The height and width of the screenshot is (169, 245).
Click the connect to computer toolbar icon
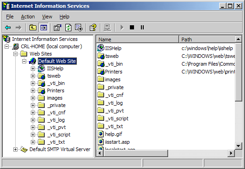point(107,28)
